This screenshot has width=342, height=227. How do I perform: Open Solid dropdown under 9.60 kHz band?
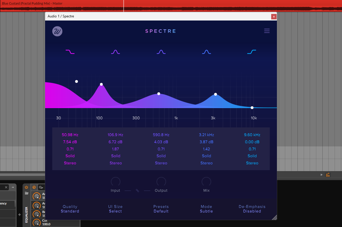coord(252,156)
